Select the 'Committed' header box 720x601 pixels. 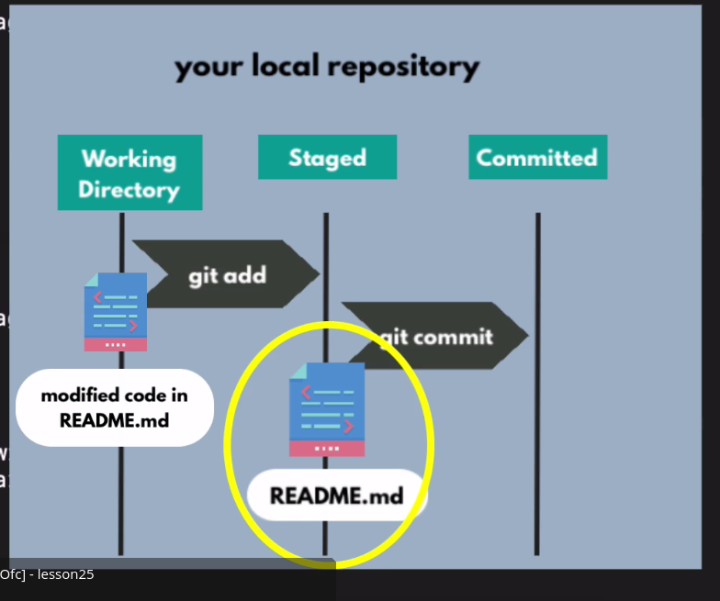(x=538, y=157)
